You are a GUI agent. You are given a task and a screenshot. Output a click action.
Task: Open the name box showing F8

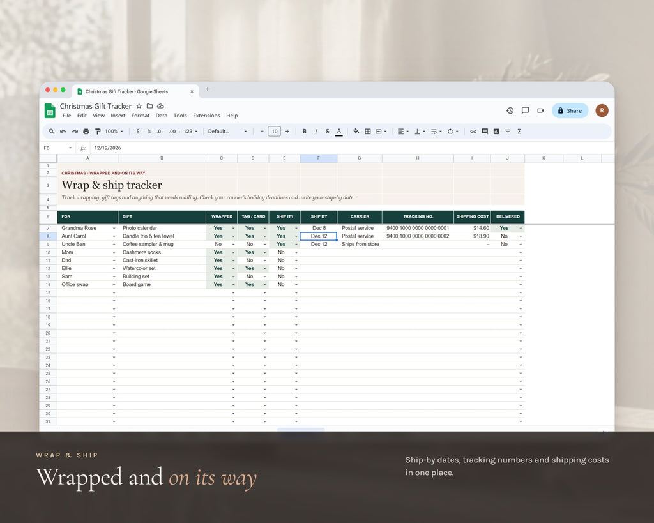58,148
